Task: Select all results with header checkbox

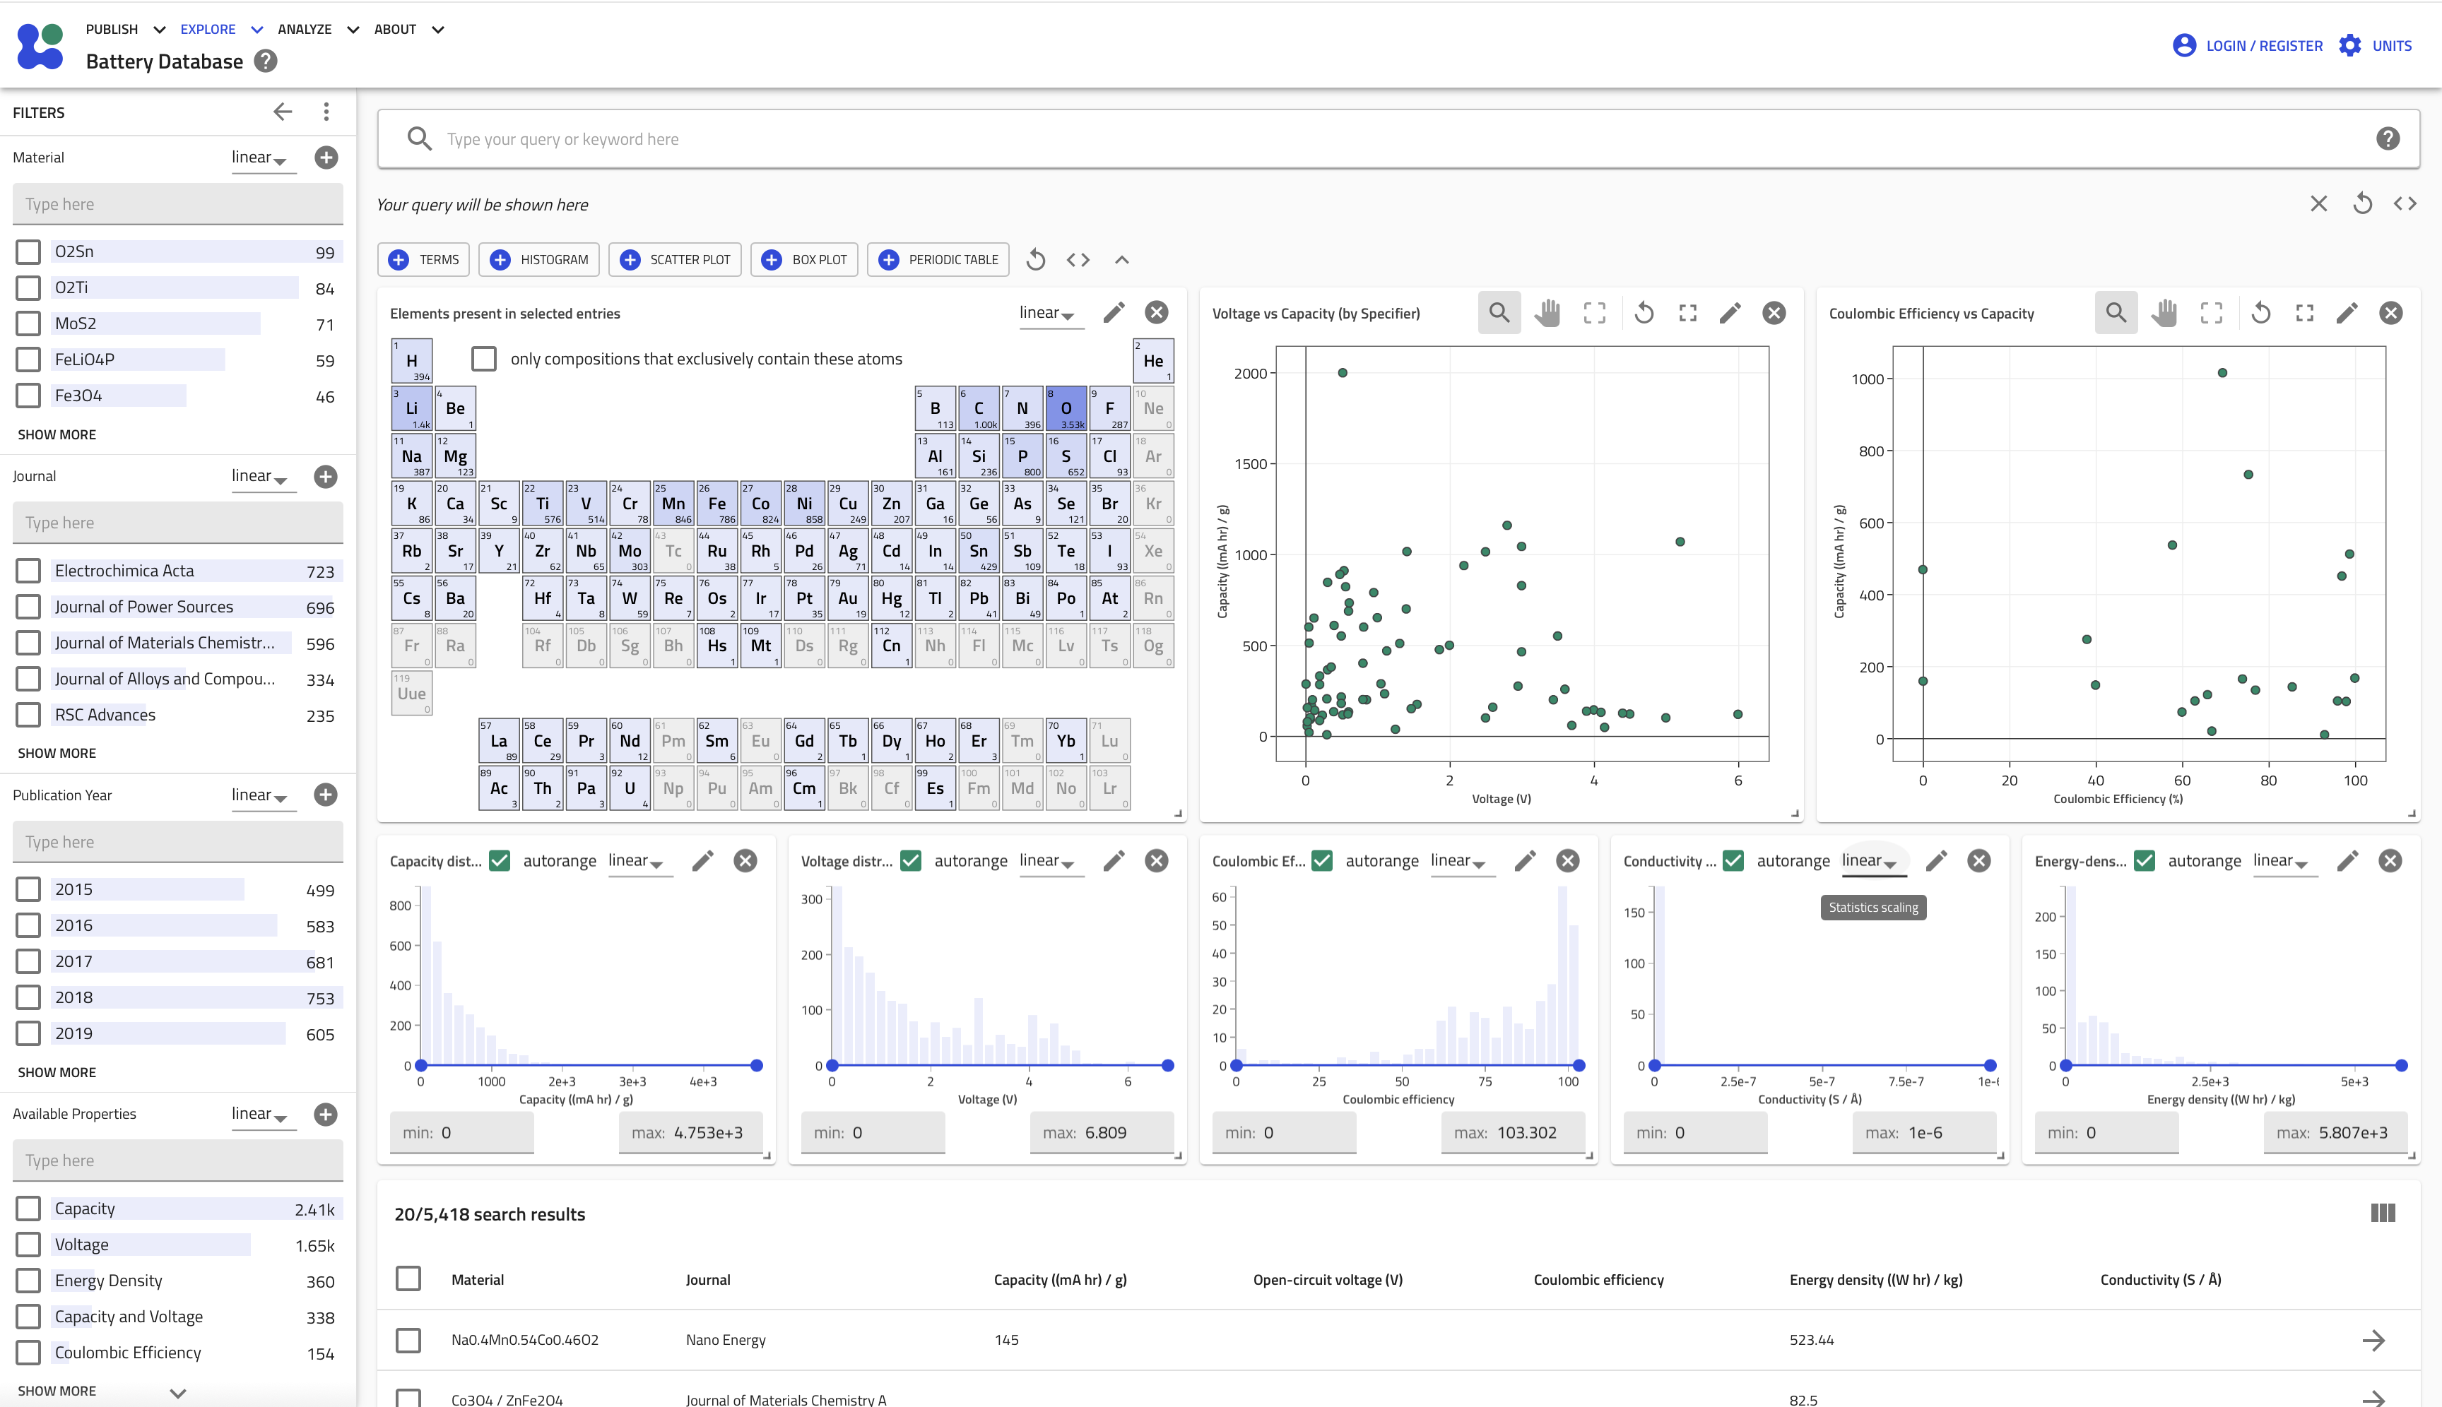Action: (409, 1278)
